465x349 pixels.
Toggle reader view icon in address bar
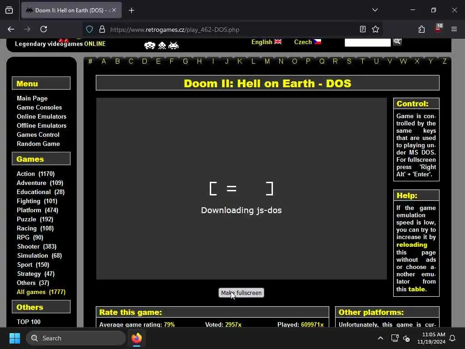362,29
